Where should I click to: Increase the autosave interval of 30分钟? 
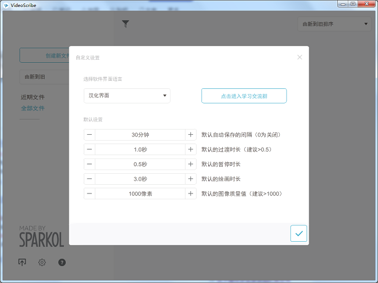click(x=191, y=135)
